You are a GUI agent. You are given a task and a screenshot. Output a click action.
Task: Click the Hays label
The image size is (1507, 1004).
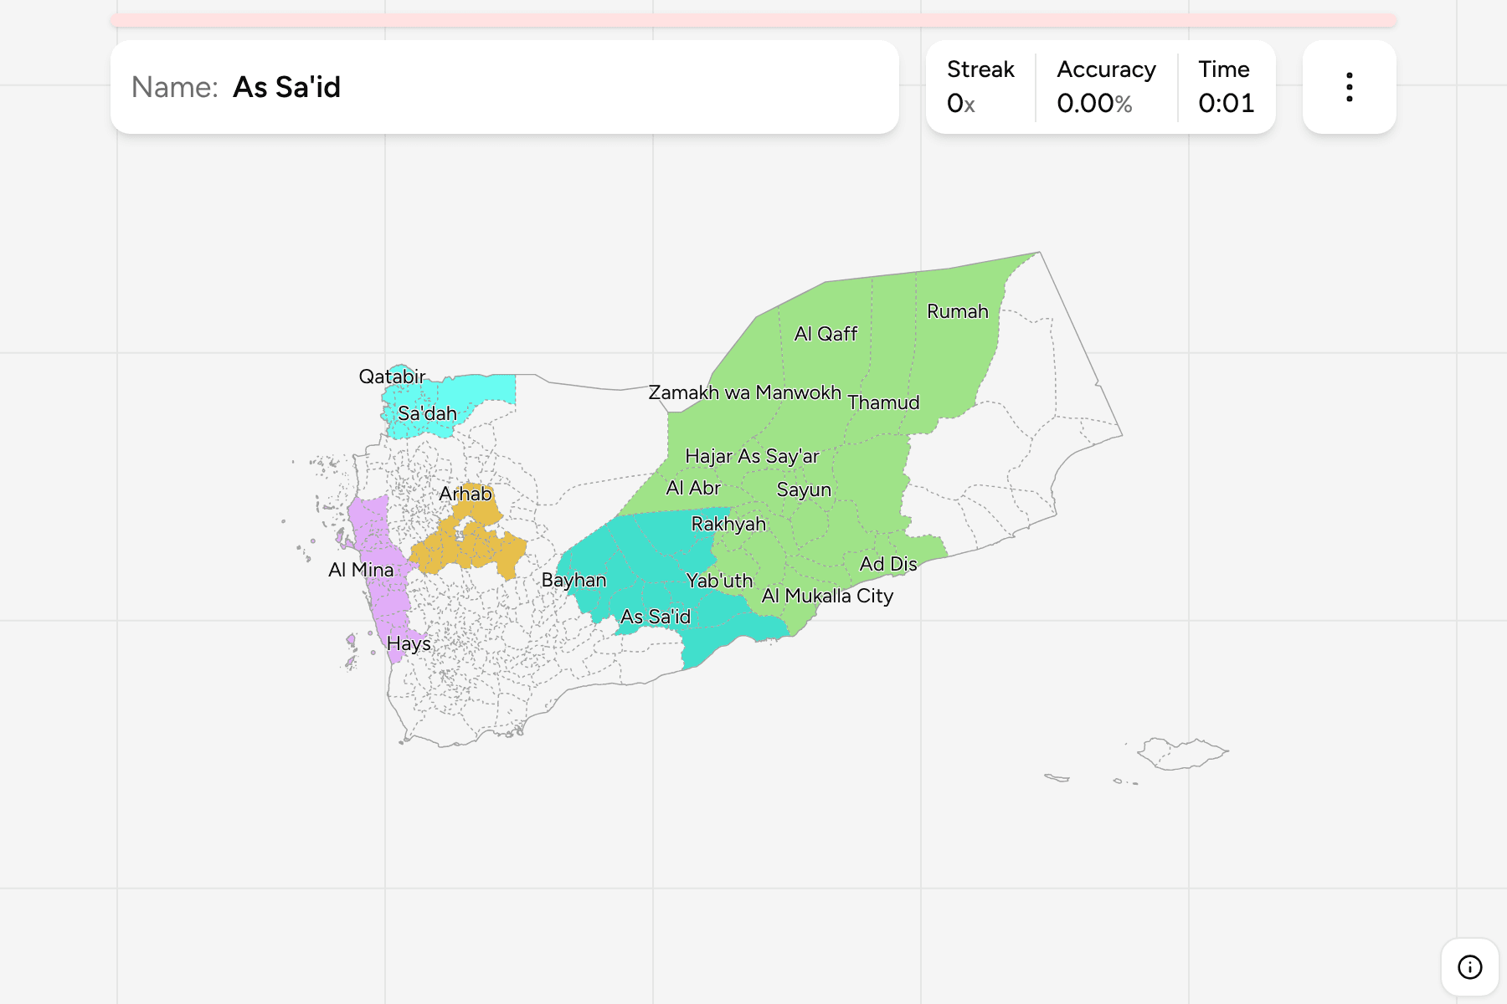409,644
